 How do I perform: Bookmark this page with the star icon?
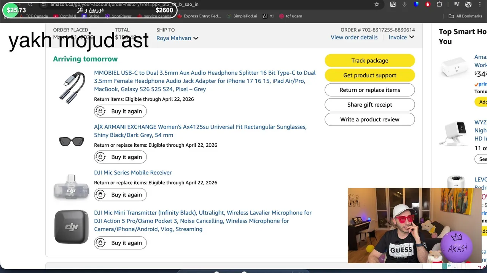click(x=377, y=4)
